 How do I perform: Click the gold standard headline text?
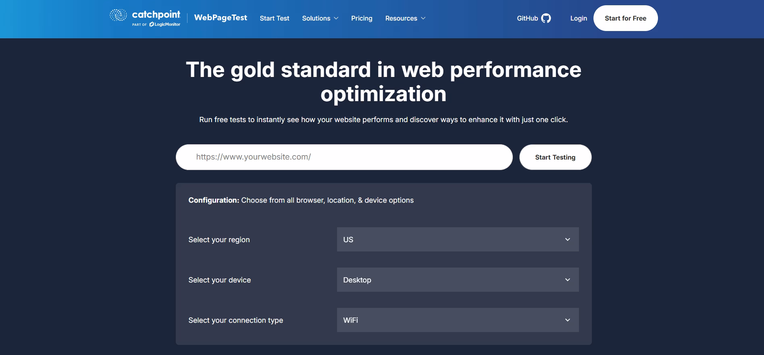tap(383, 81)
